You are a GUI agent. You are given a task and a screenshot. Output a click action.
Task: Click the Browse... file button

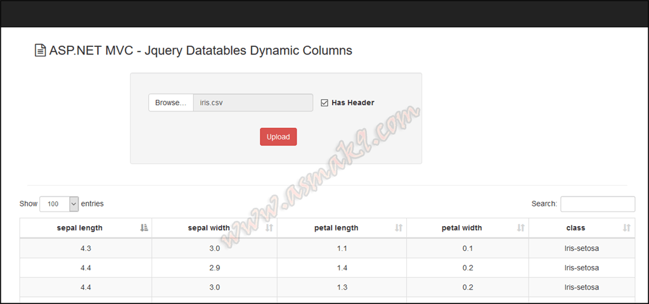[x=171, y=103]
